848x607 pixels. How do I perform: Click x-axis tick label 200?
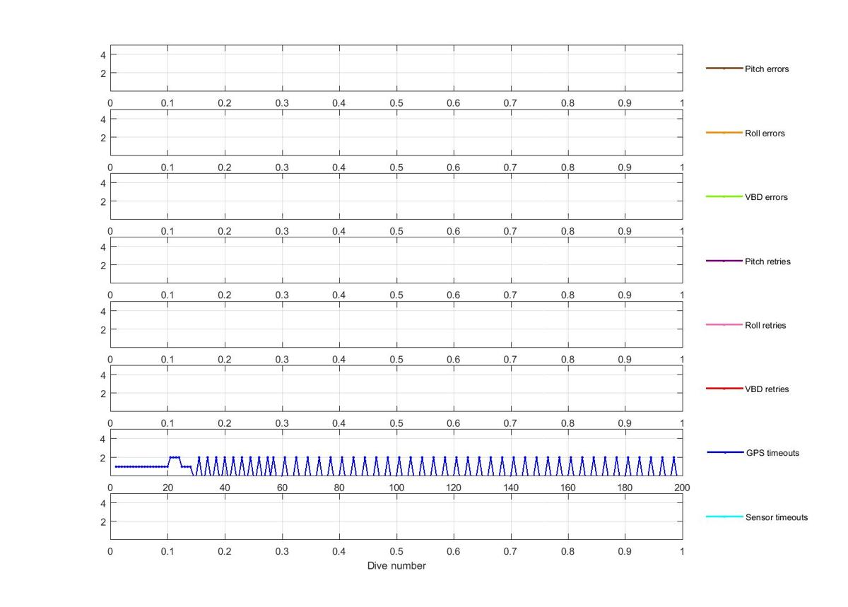tap(682, 488)
